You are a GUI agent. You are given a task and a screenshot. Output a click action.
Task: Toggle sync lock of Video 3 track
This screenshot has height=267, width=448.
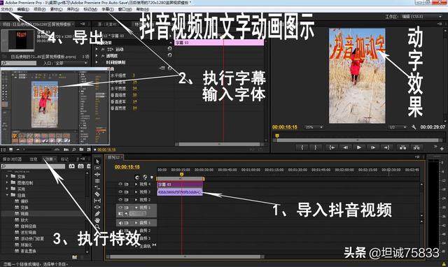point(127,192)
